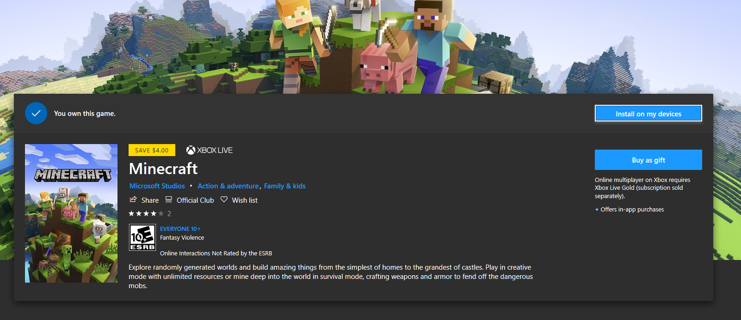The width and height of the screenshot is (741, 320).
Task: Click the Offers in-app purchases note
Action: tap(629, 210)
